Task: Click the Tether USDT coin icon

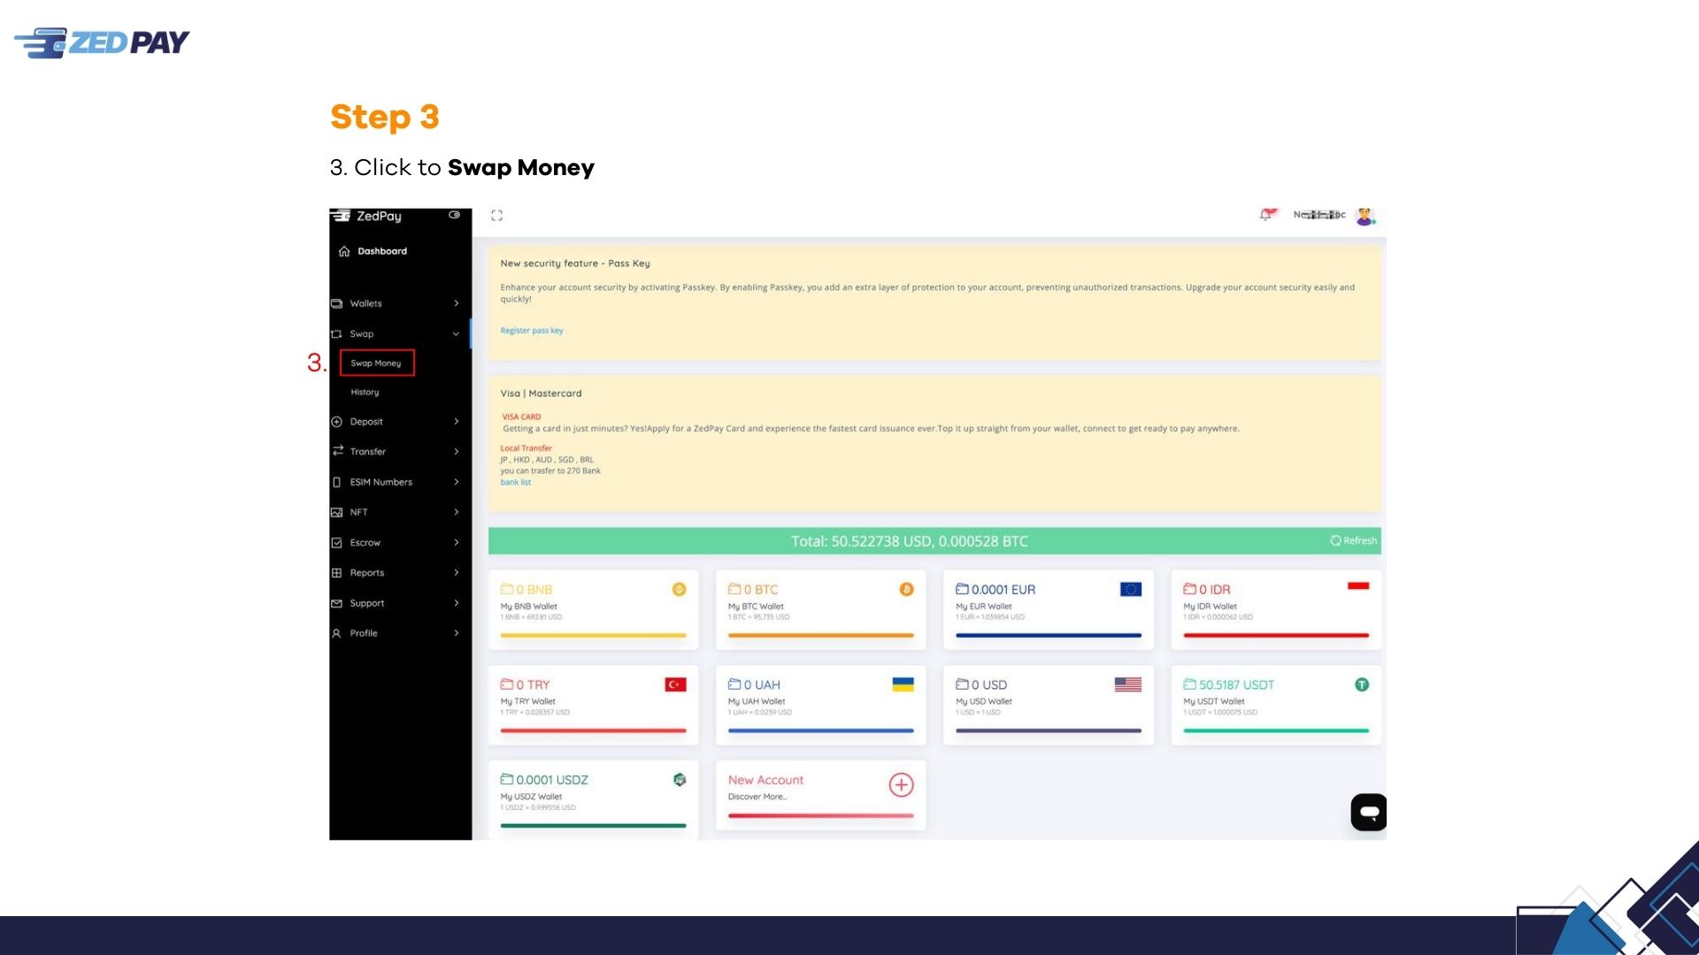Action: 1362,684
